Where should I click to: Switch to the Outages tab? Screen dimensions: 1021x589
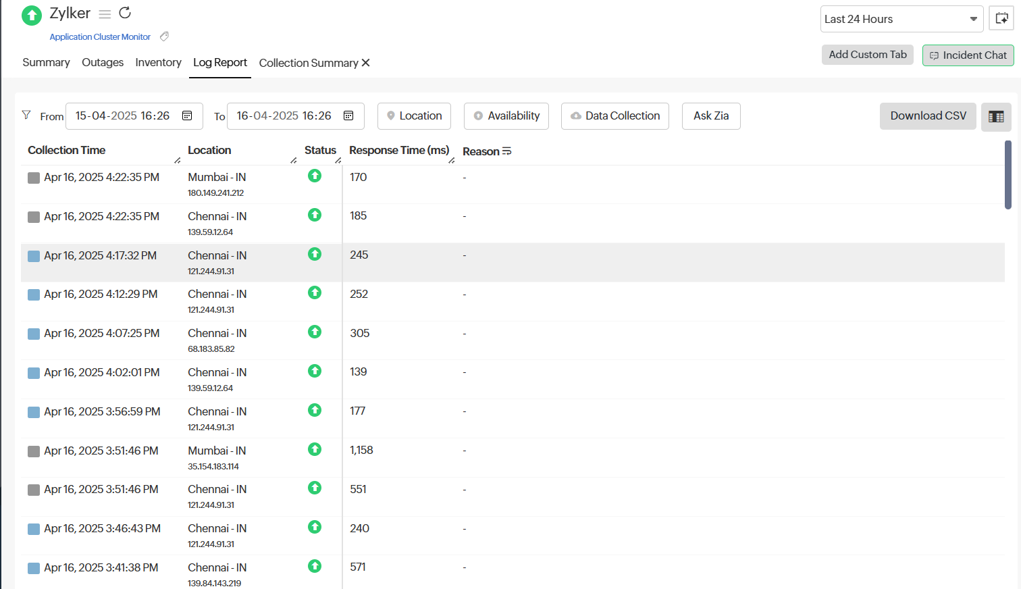click(103, 62)
